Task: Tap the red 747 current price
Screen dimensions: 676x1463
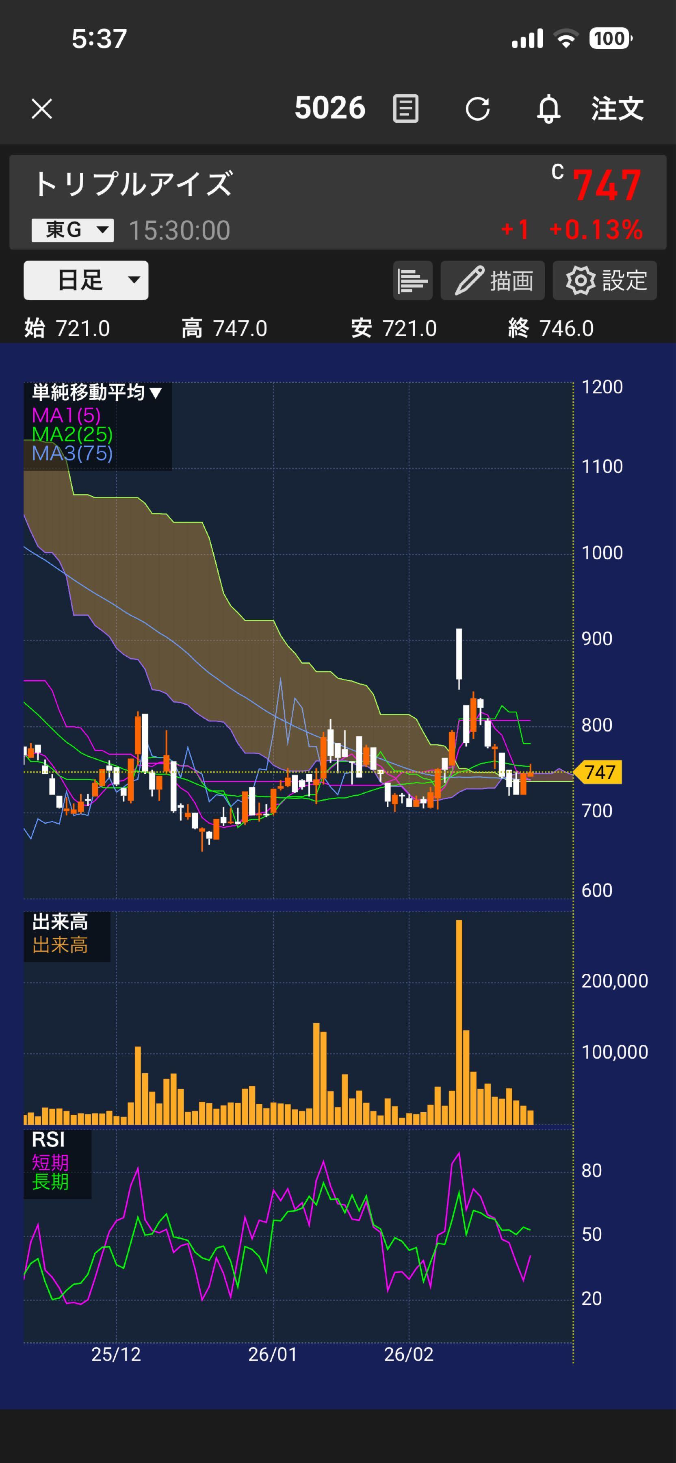Action: pyautogui.click(x=607, y=186)
